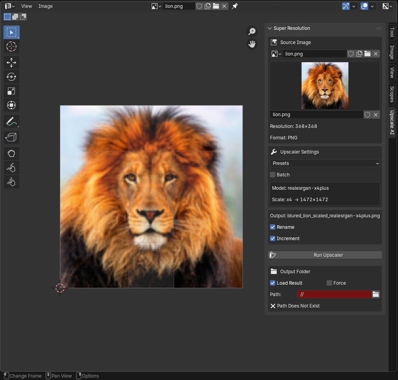Open image file via header folder icon
This screenshot has width=398, height=380.
click(x=216, y=6)
